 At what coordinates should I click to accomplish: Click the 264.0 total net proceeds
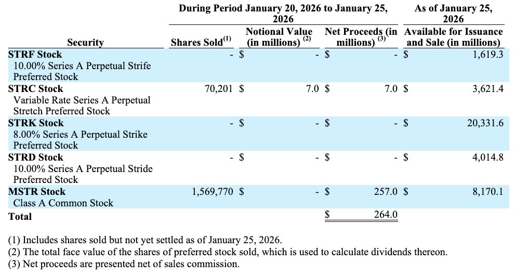coord(386,215)
